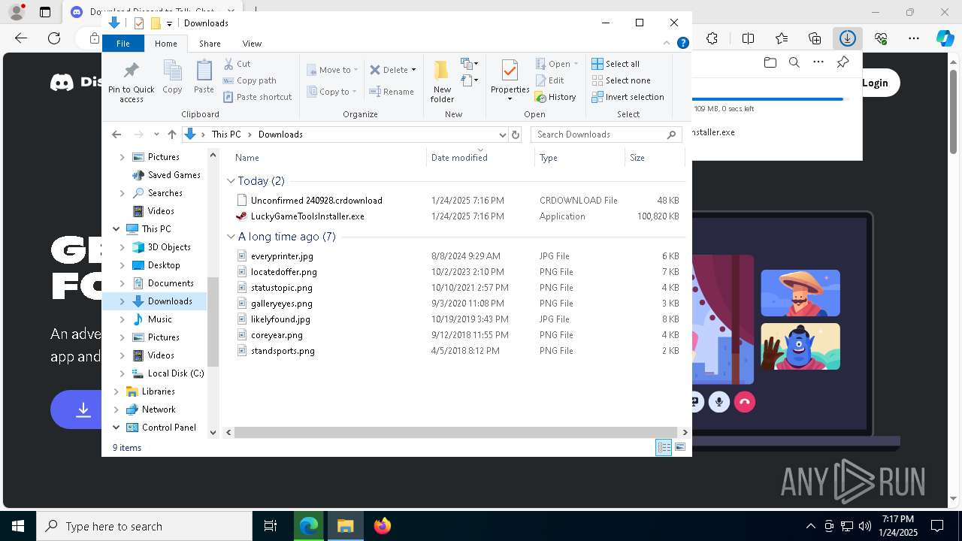Click the horizontal scrollbar in file list

[x=455, y=433]
